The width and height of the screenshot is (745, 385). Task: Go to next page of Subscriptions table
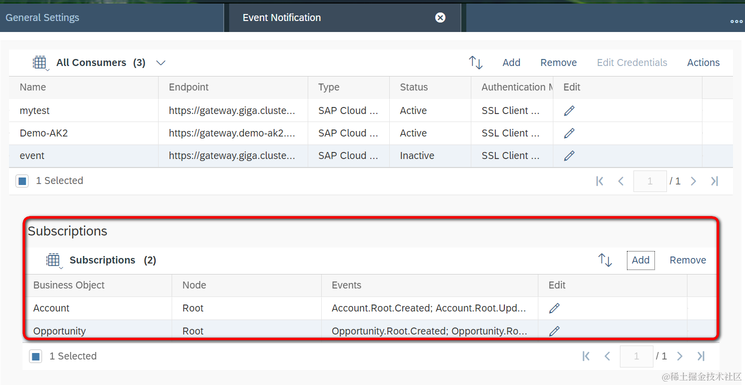679,356
